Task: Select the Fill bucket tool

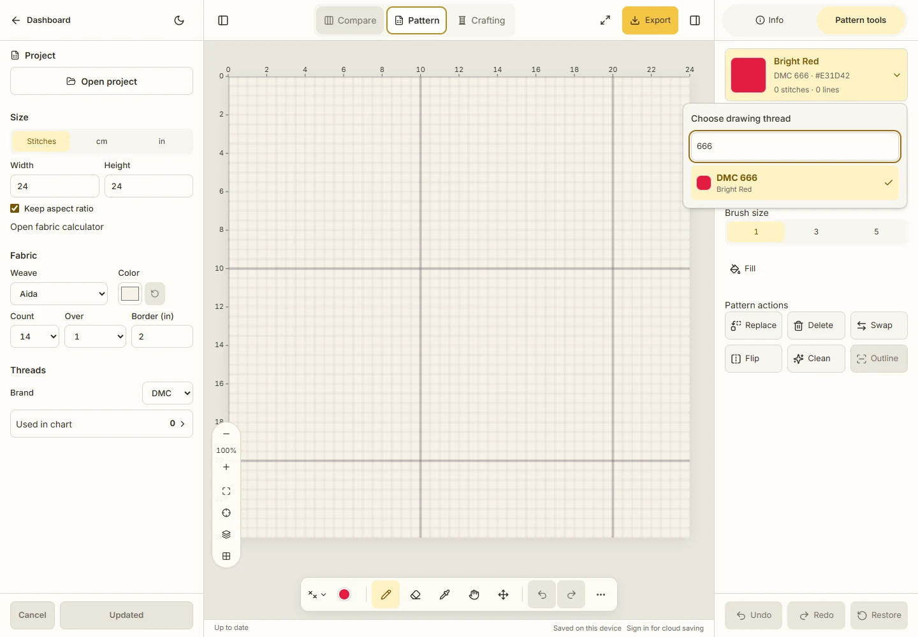Action: click(x=743, y=269)
